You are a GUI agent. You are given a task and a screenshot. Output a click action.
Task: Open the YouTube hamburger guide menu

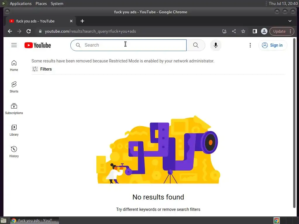pos(14,45)
